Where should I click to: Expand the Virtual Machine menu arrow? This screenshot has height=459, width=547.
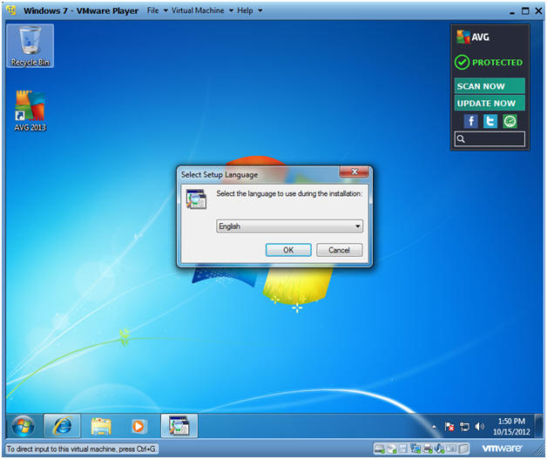point(231,10)
